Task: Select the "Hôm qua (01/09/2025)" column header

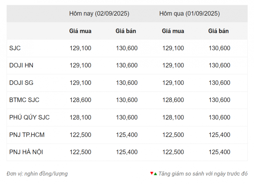Action: 189,14
